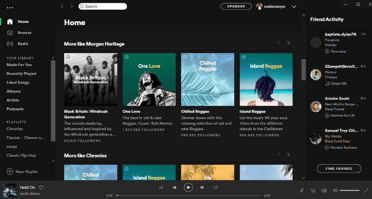
Task: Open the Chronixx playlist
Action: [x=15, y=129]
